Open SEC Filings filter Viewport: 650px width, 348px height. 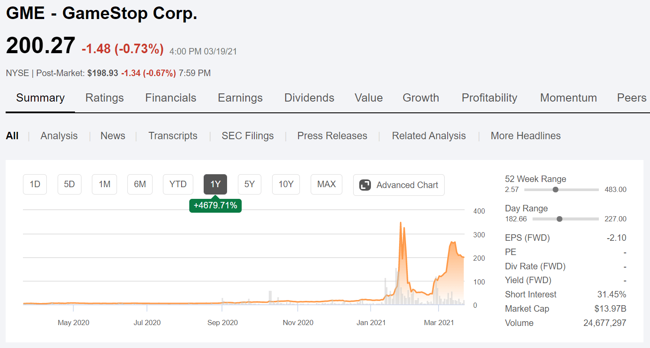248,136
